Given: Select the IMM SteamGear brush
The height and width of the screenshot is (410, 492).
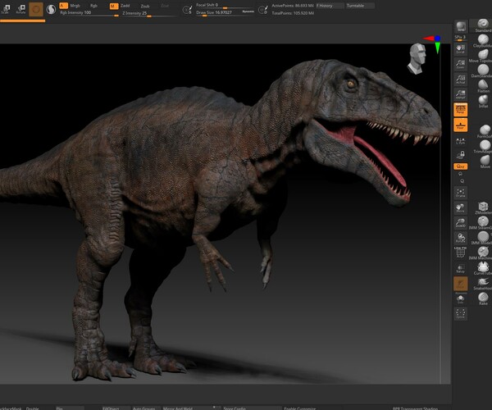Looking at the screenshot, I should click(483, 223).
